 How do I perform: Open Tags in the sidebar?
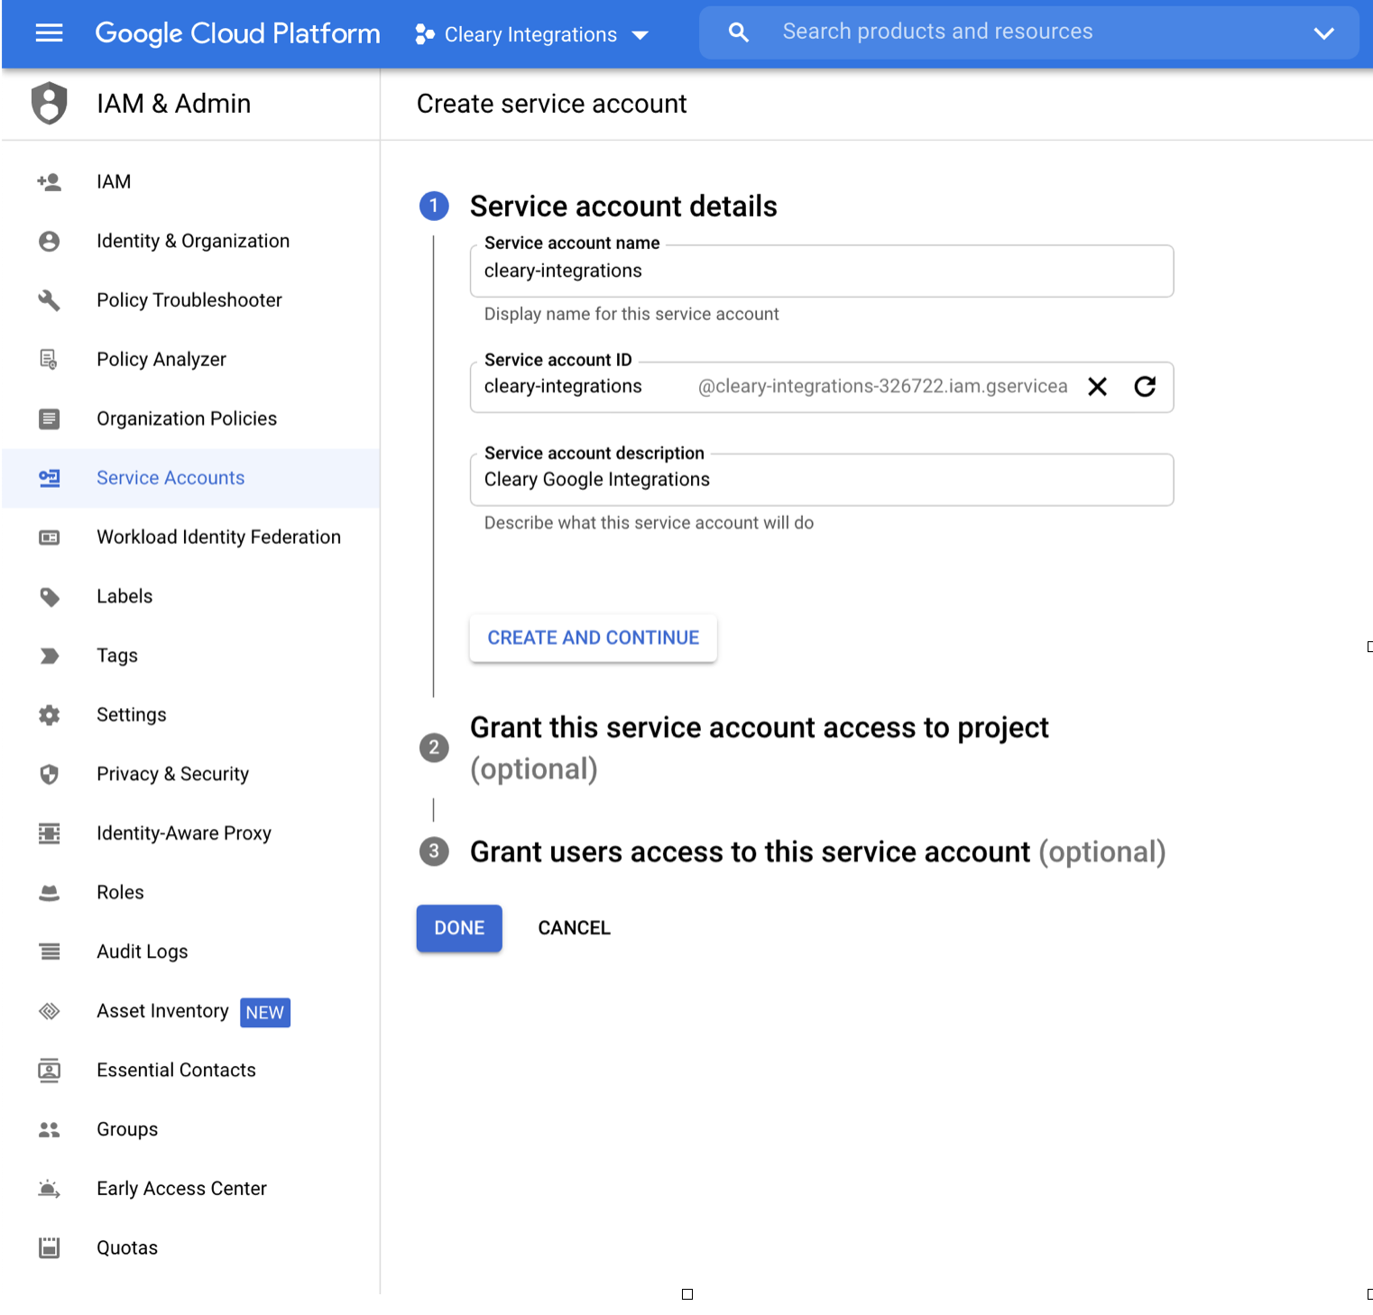(x=190, y=656)
